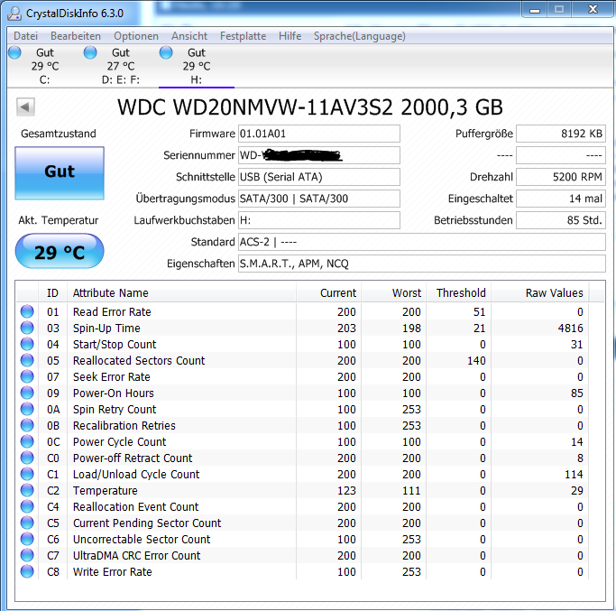Click the ID column header

[52, 293]
